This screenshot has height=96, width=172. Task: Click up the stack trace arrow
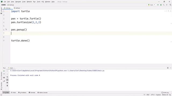point(7,71)
